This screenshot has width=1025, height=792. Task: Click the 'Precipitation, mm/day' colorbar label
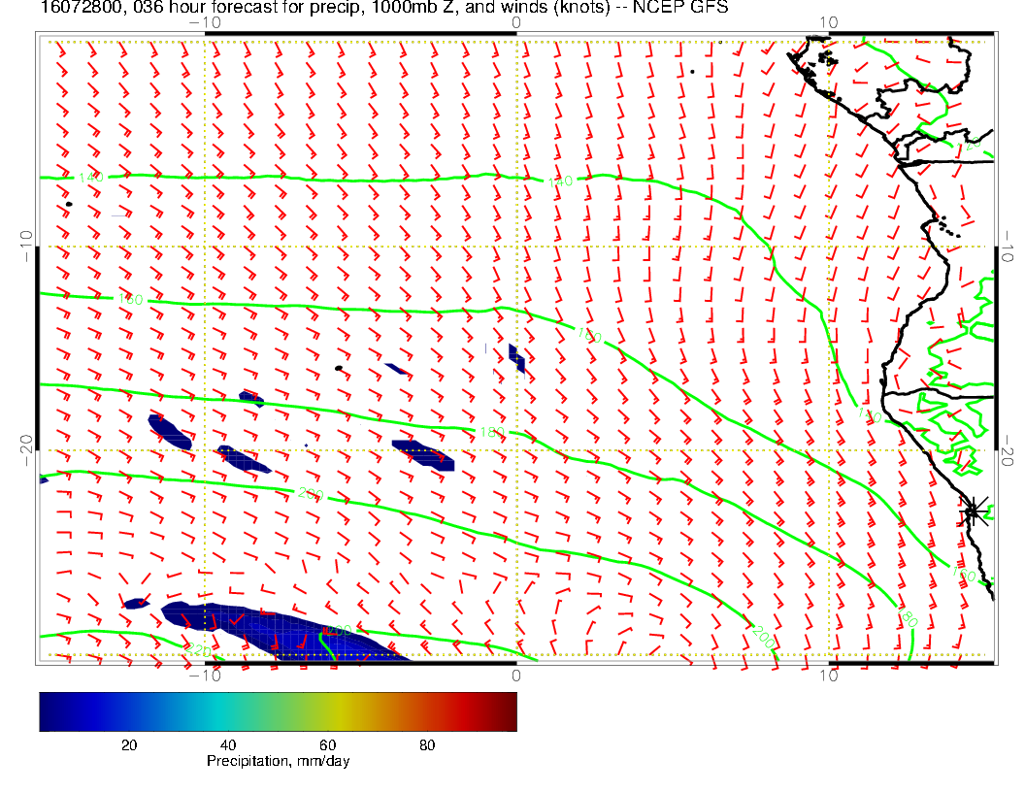278,762
